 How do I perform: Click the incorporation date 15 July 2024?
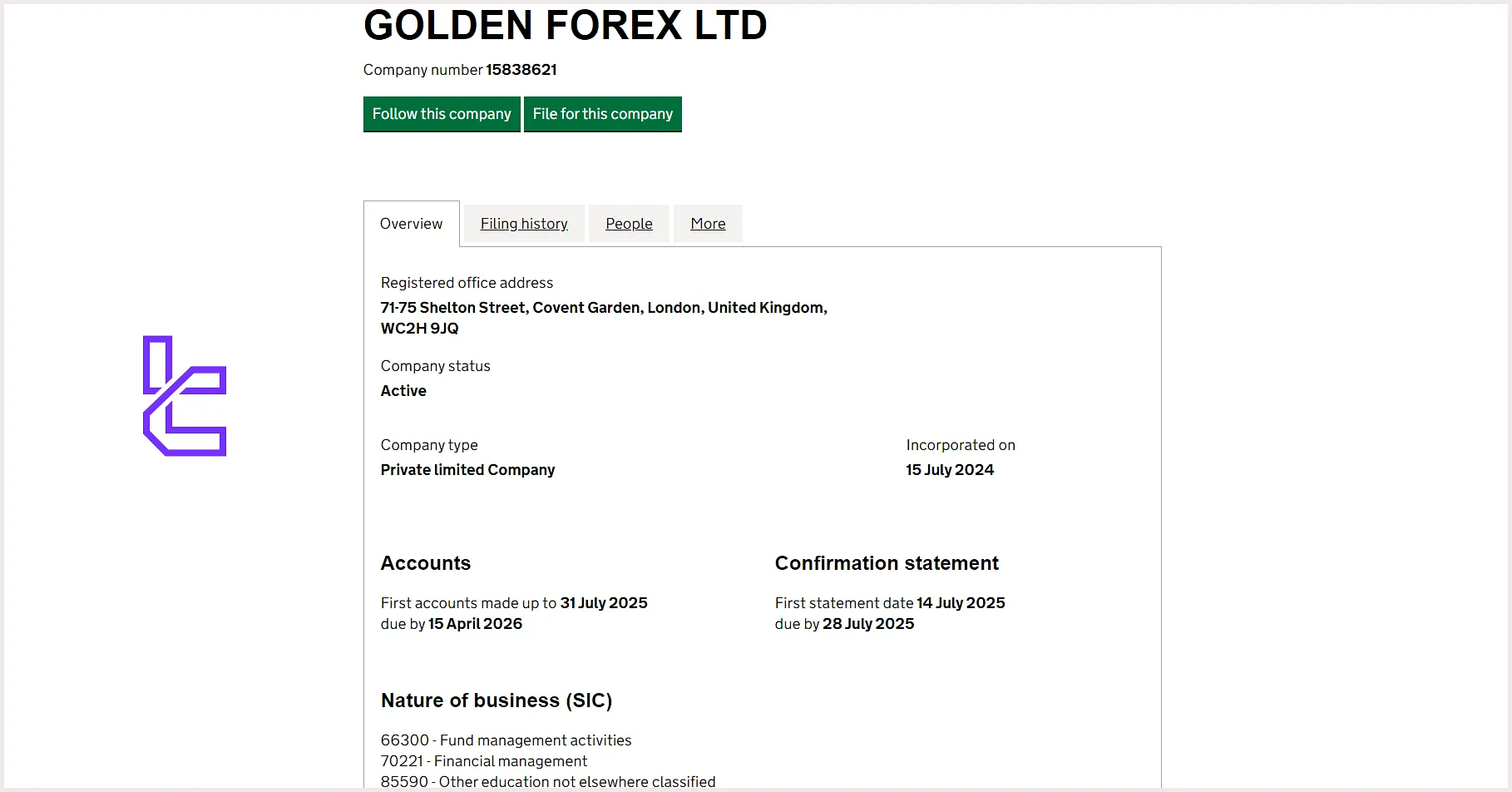pyautogui.click(x=950, y=470)
